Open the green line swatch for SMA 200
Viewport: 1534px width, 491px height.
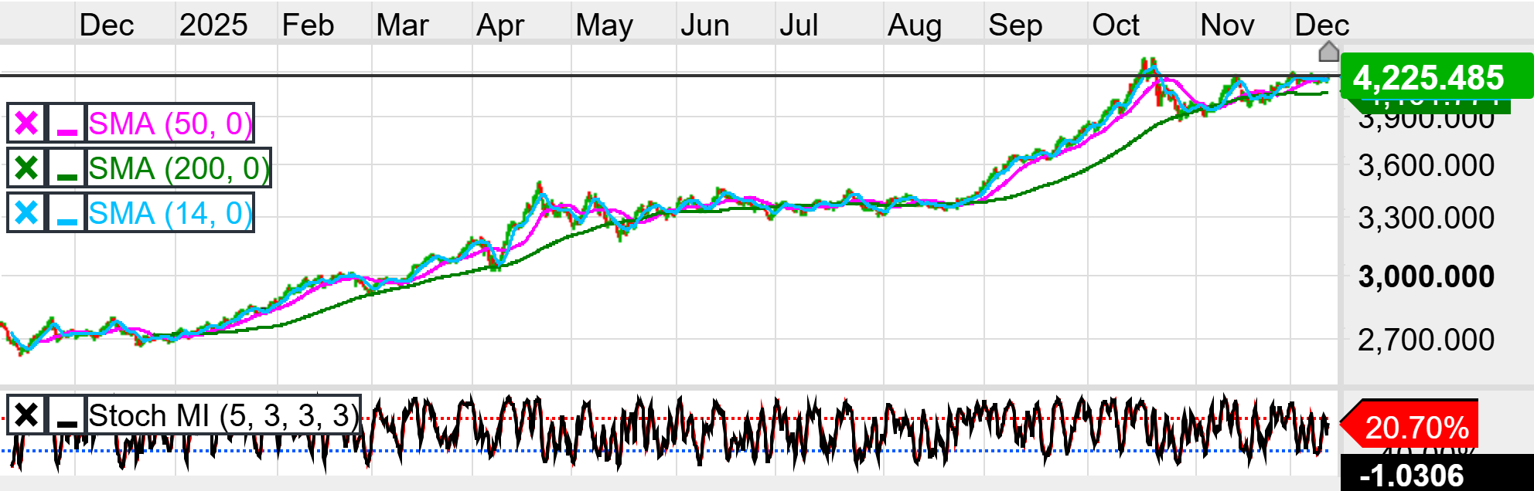(x=67, y=168)
